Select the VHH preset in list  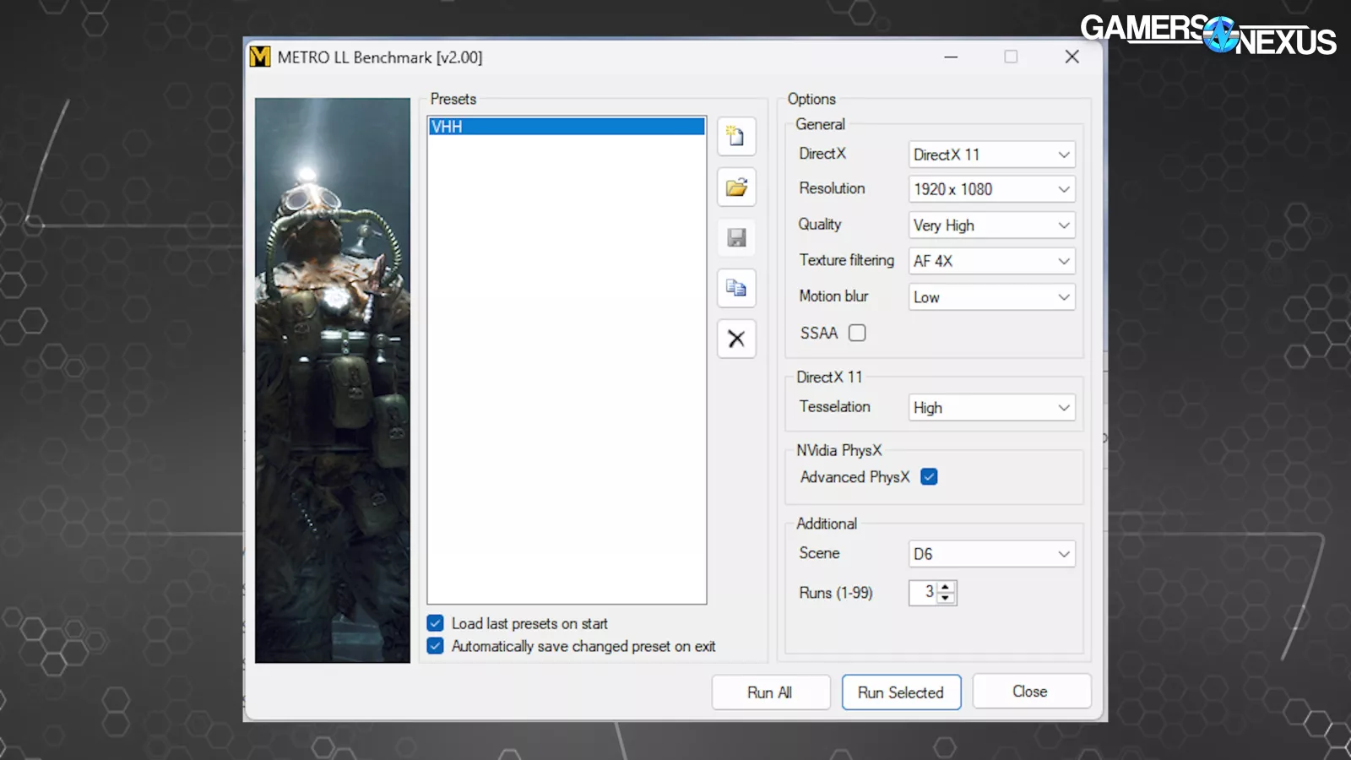566,127
